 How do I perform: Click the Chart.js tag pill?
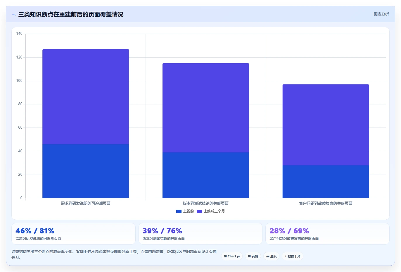click(x=232, y=256)
